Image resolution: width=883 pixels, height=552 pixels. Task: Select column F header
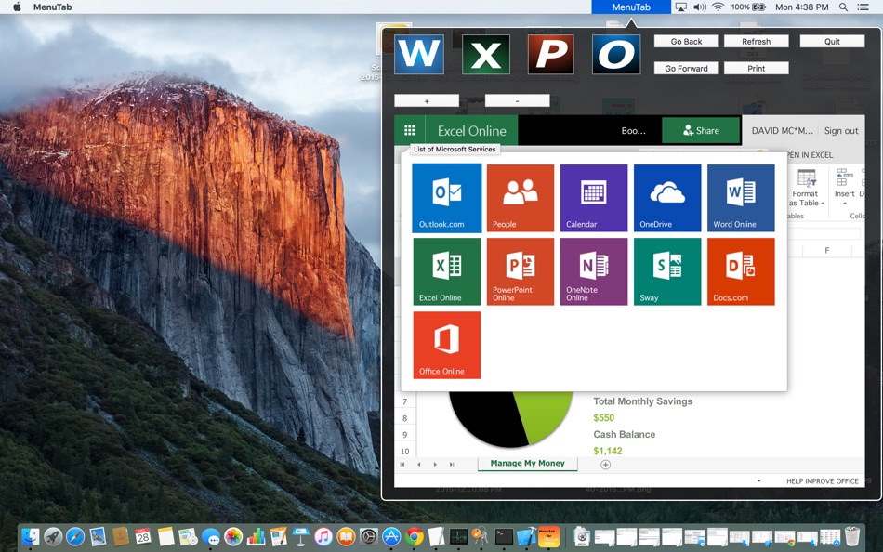click(826, 250)
